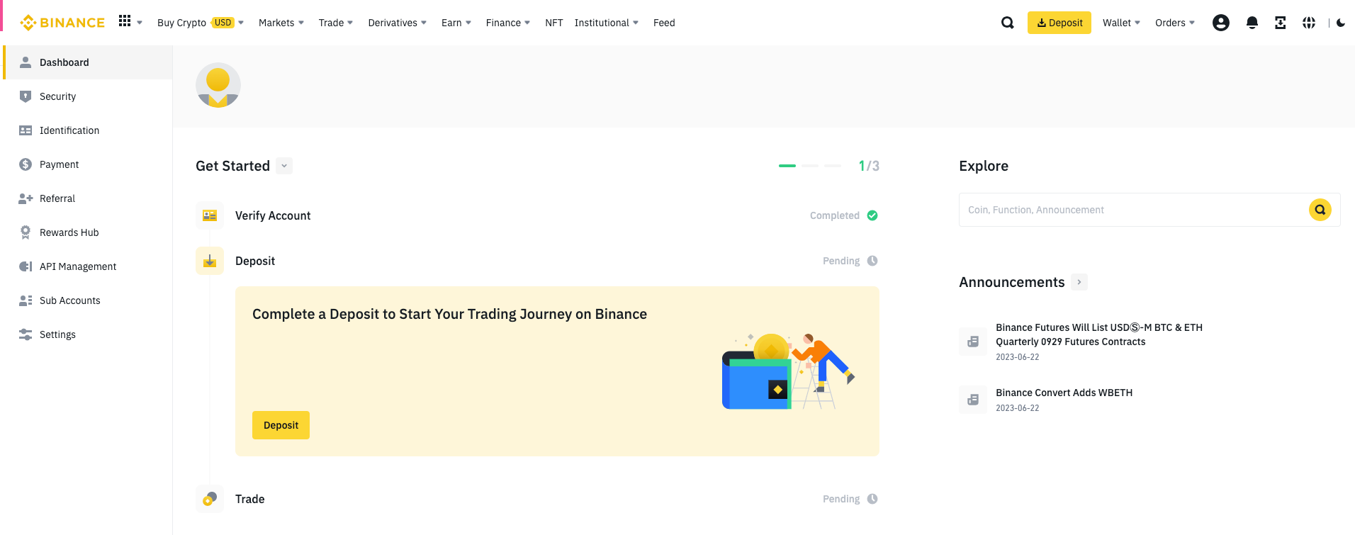Open the Orders dropdown
Screen dimensions: 1355x535
[1174, 23]
